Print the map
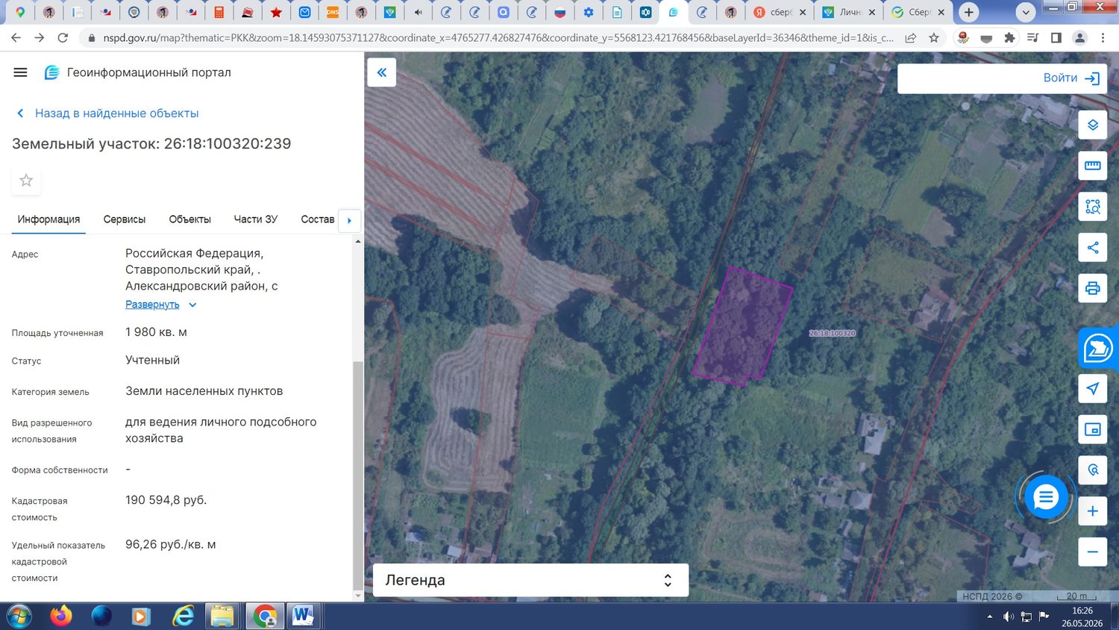 coord(1093,288)
